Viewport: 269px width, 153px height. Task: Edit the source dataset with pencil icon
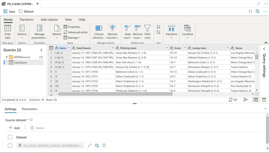point(90,146)
